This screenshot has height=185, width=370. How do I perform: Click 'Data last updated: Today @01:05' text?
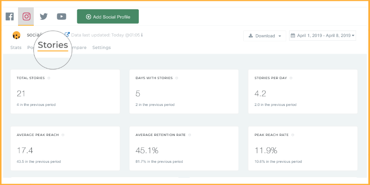pyautogui.click(x=105, y=35)
